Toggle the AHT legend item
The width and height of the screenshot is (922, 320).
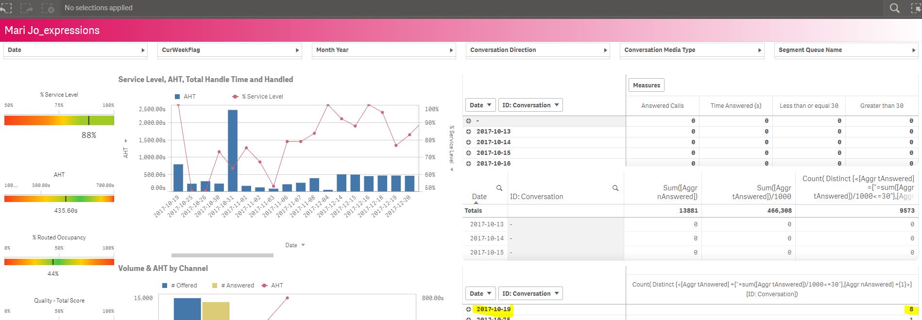[x=185, y=97]
